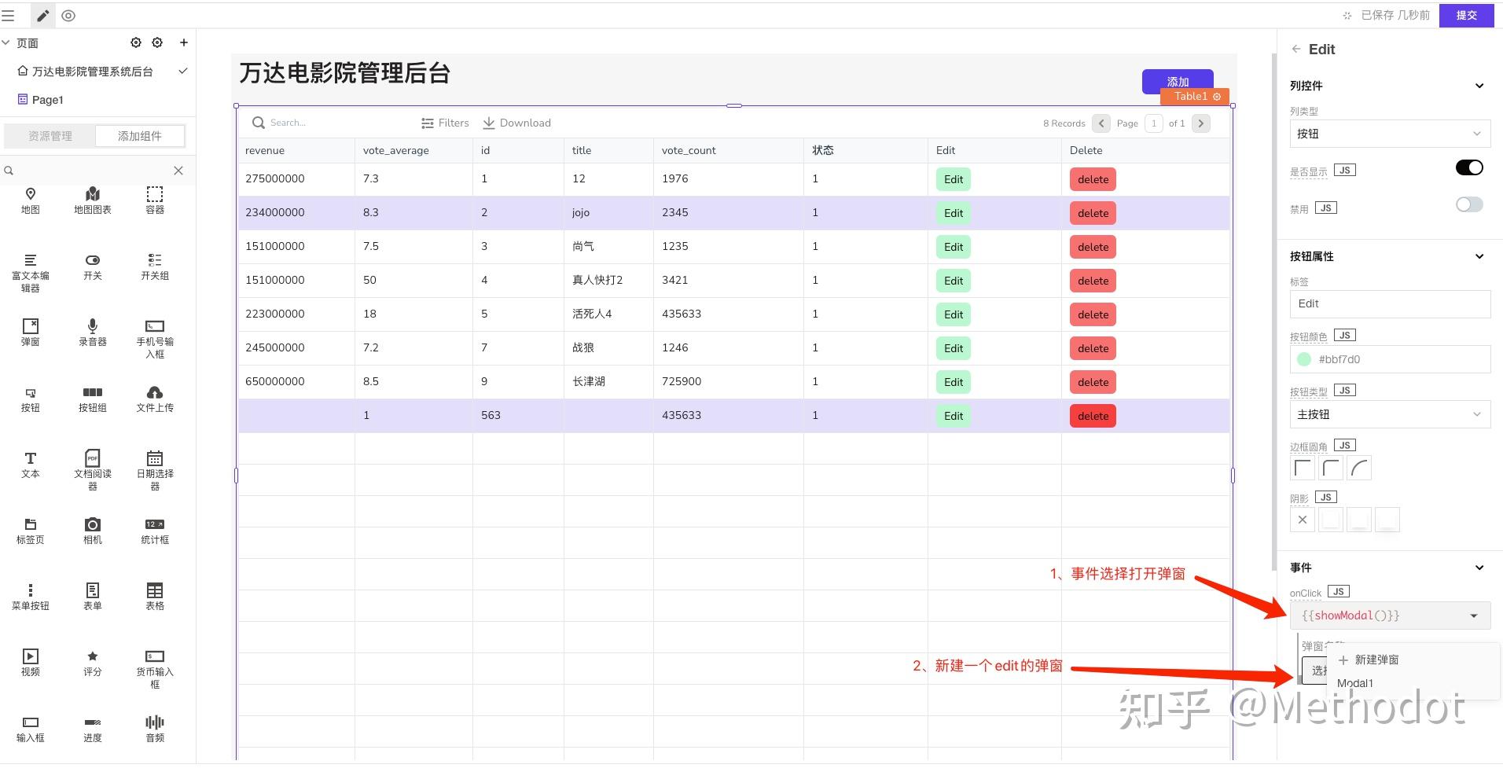Image resolution: width=1503 pixels, height=768 pixels.
Task: Go back from the Edit column panel
Action: (x=1295, y=49)
